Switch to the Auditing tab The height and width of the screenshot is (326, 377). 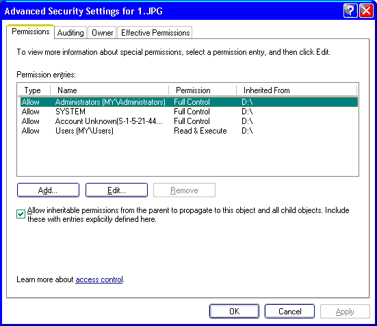coord(70,32)
